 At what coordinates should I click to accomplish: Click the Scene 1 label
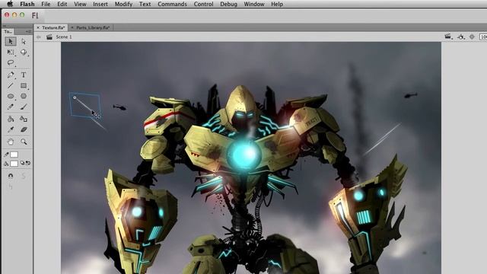point(64,37)
